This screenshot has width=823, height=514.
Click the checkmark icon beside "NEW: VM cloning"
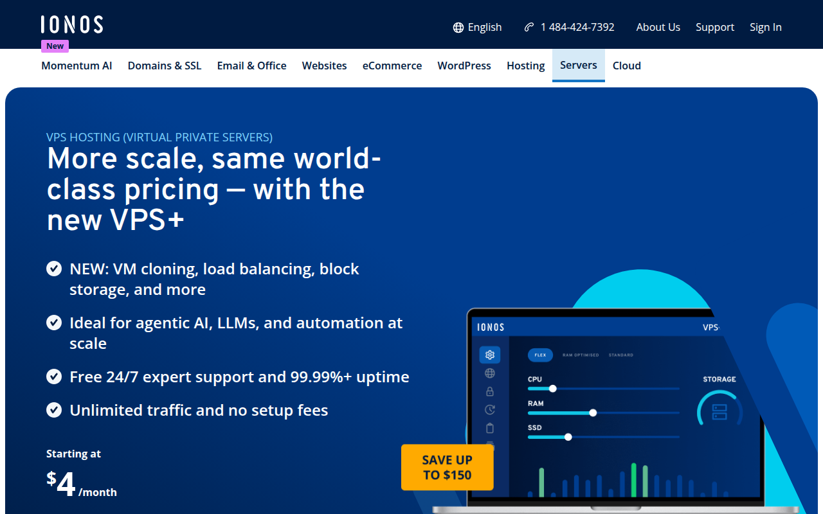click(54, 269)
